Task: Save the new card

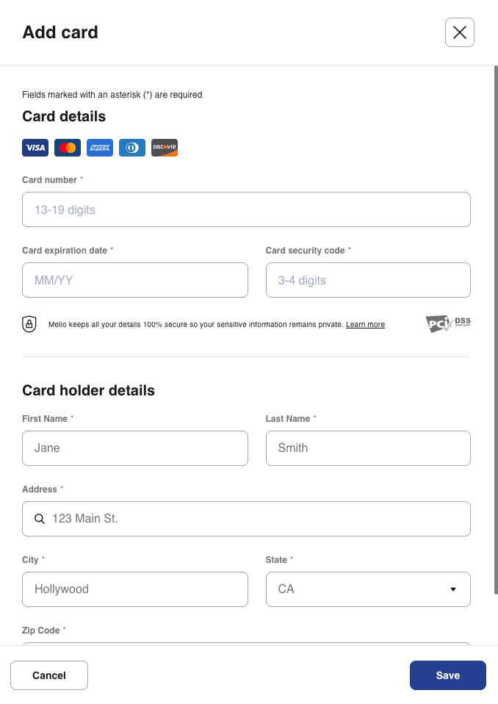Action: [x=447, y=675]
